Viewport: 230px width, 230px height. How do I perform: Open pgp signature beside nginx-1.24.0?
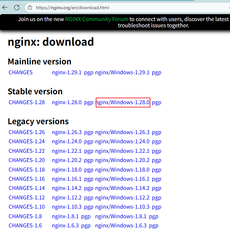coord(89,142)
